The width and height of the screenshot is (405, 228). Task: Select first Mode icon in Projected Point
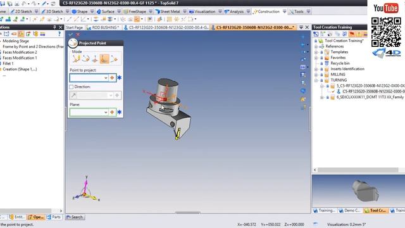point(76,59)
